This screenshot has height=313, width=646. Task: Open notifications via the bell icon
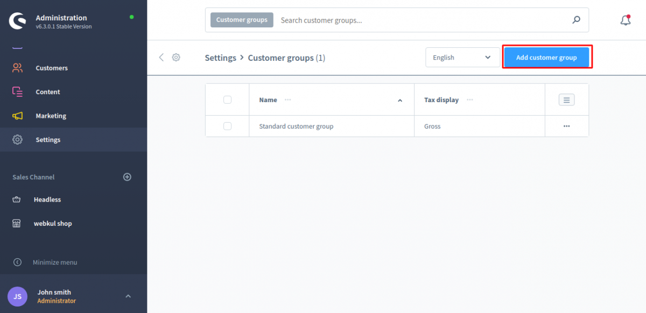625,19
